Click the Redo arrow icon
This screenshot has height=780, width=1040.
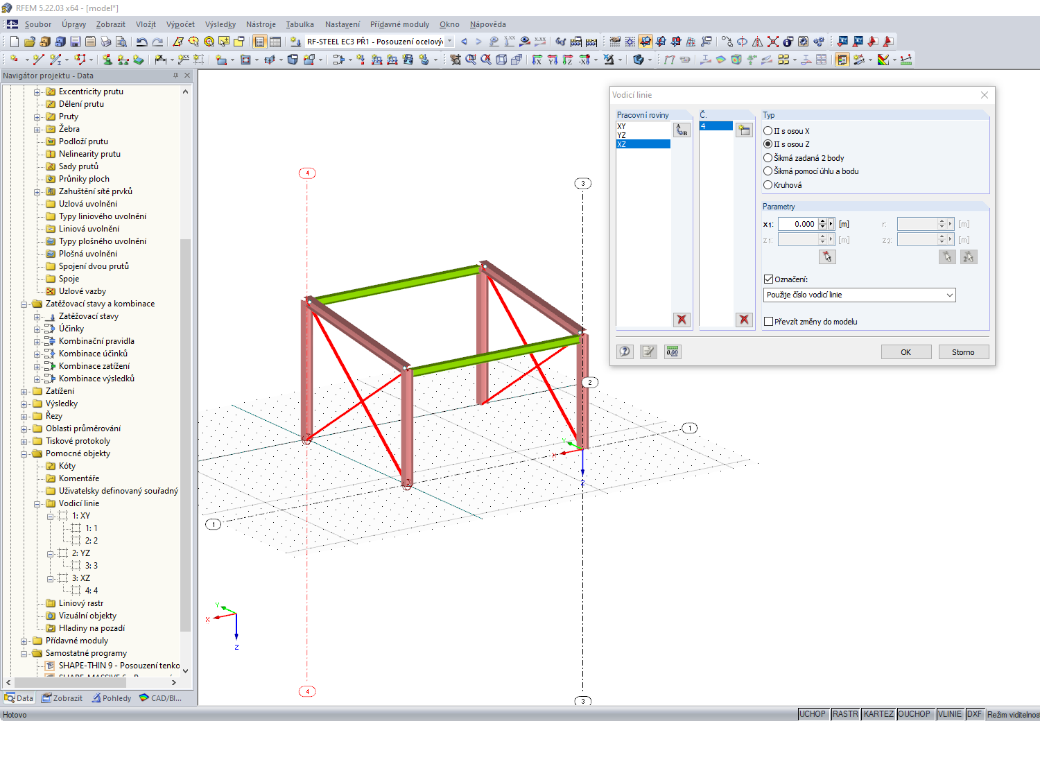click(157, 42)
